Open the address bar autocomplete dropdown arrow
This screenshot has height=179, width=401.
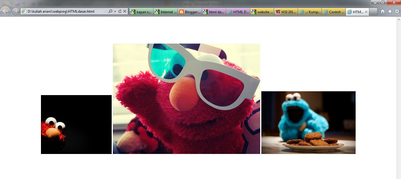coord(115,11)
